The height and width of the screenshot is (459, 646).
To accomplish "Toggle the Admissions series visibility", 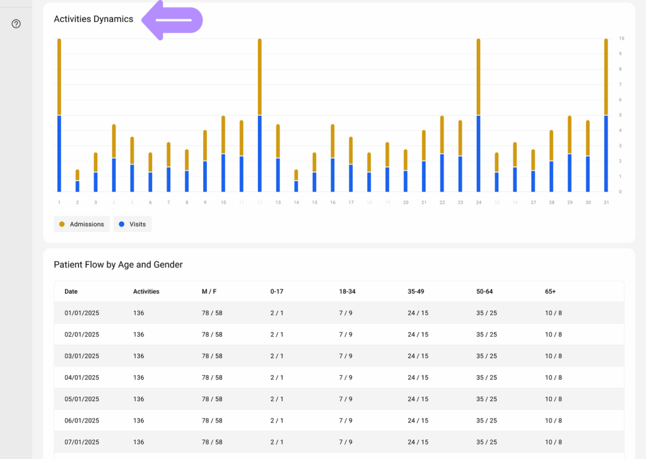I will (x=81, y=224).
